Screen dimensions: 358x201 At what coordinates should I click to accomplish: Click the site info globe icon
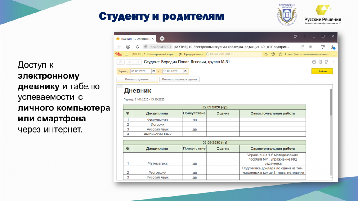tap(146, 47)
